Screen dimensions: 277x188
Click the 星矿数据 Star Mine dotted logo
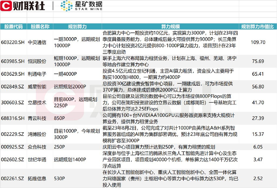(66, 6)
